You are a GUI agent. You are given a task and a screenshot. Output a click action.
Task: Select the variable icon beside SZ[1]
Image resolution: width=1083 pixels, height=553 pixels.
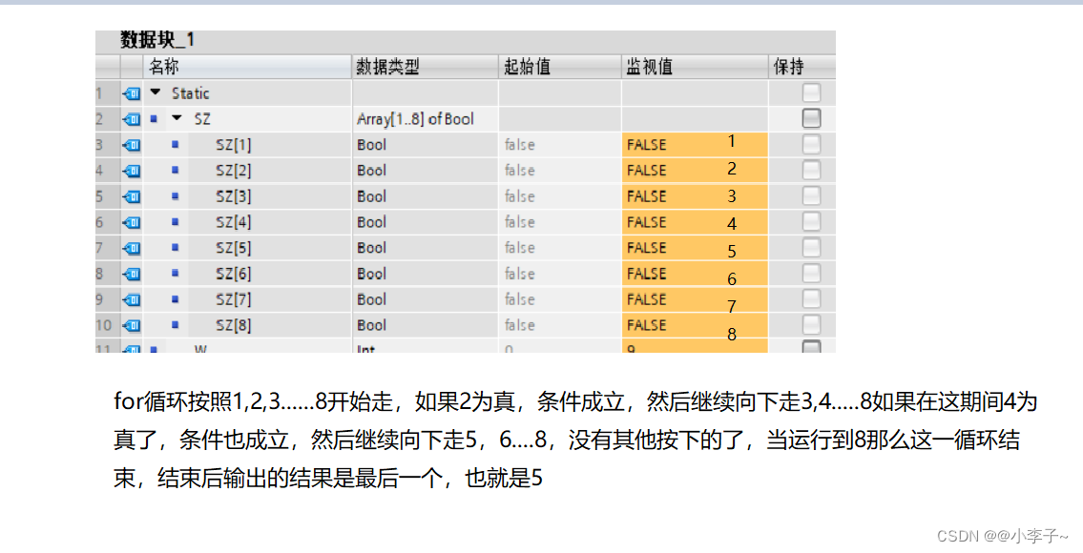[131, 144]
